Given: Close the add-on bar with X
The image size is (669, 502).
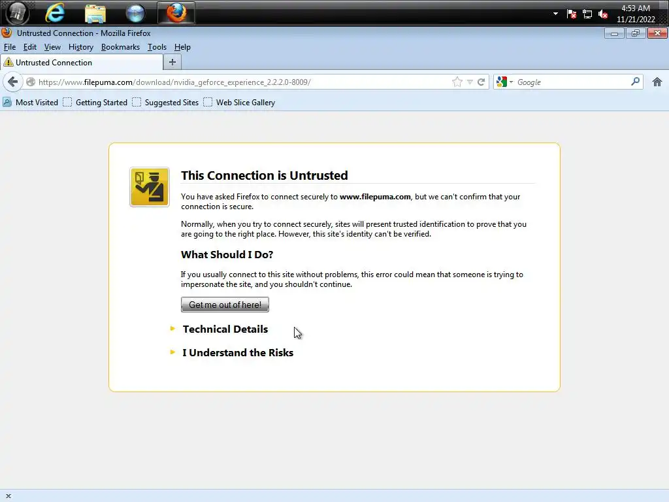Looking at the screenshot, I should pos(8,496).
